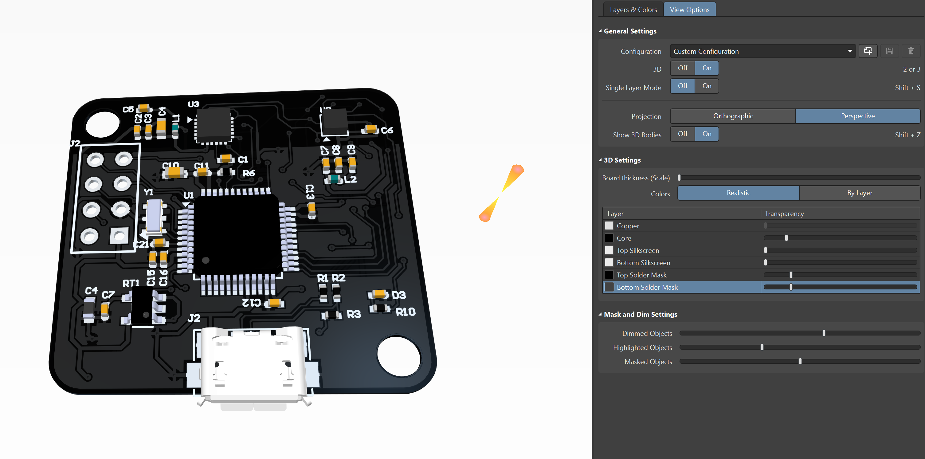Click the Top Silkscreen color swatch
This screenshot has width=925, height=459.
pos(609,250)
